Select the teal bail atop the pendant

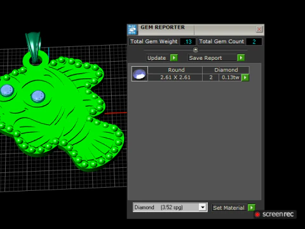coord(34,46)
